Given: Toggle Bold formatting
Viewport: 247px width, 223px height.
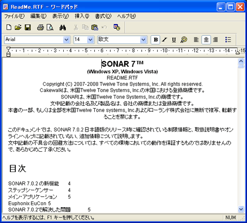Looking at the screenshot, I should point(156,40).
